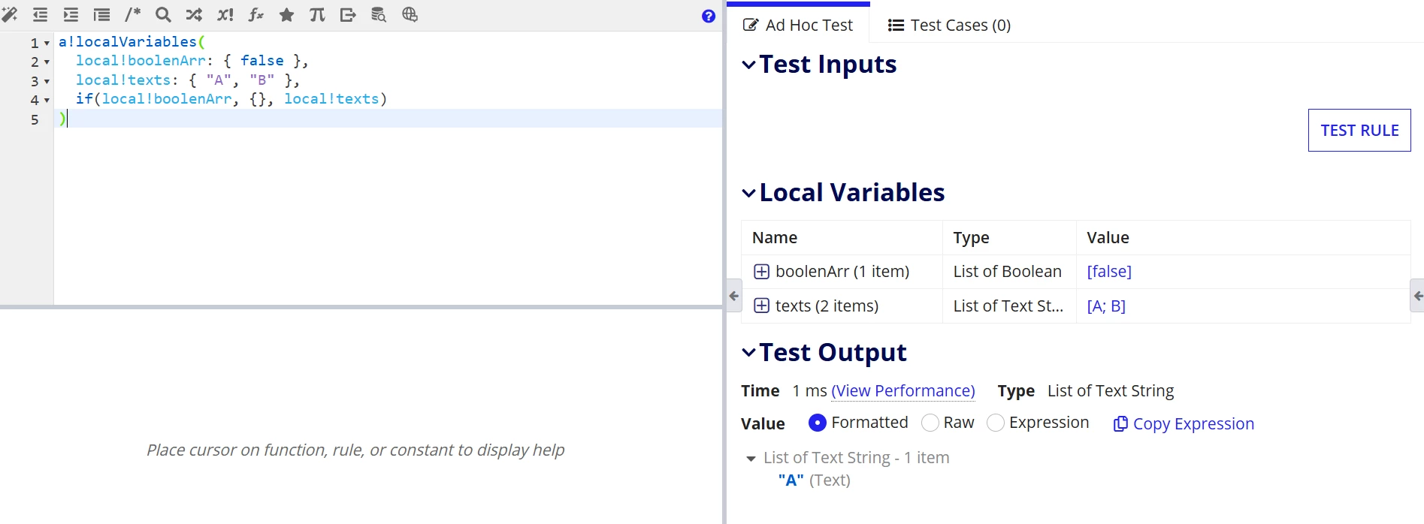Click the false keyword on line 2

(x=262, y=61)
